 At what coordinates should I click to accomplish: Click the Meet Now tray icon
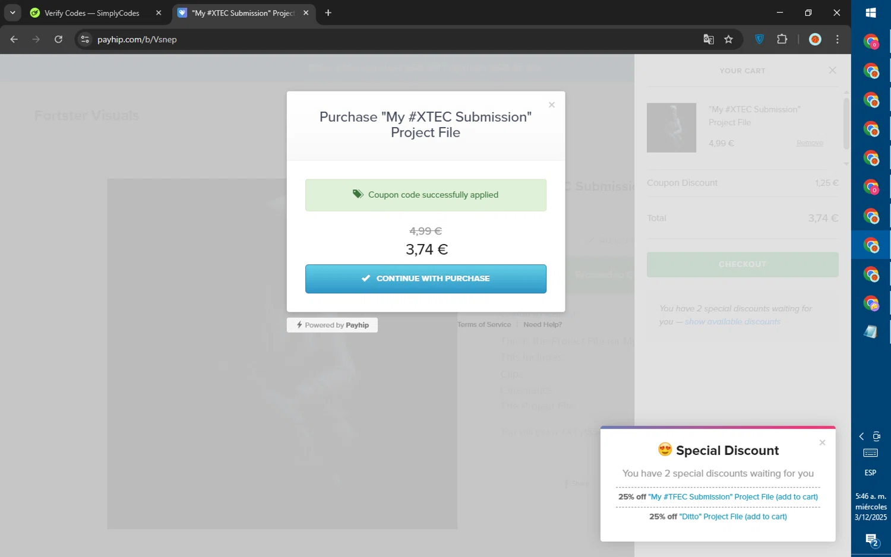click(877, 436)
